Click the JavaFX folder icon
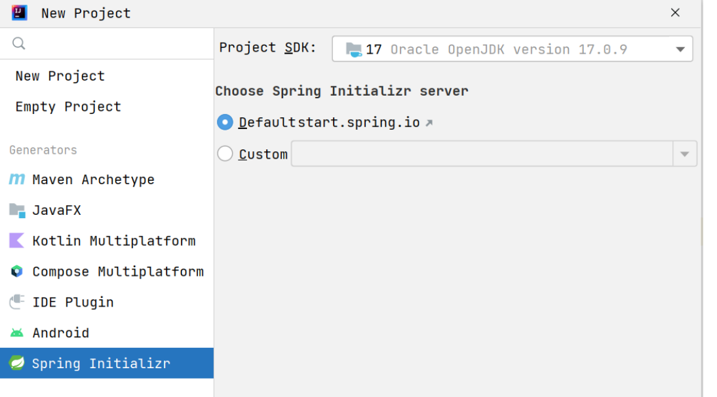Image resolution: width=717 pixels, height=397 pixels. click(x=16, y=210)
